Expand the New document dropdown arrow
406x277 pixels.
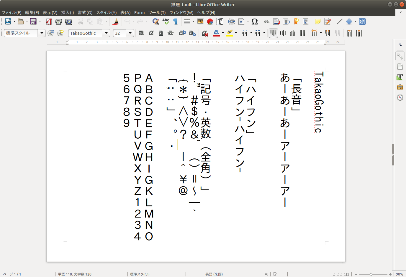tap(14, 21)
